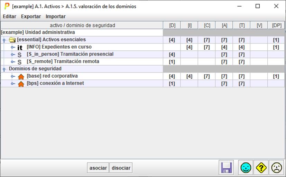The width and height of the screenshot is (286, 177).
Task: Click the orange house icon for red corporativa
Action: 21,77
